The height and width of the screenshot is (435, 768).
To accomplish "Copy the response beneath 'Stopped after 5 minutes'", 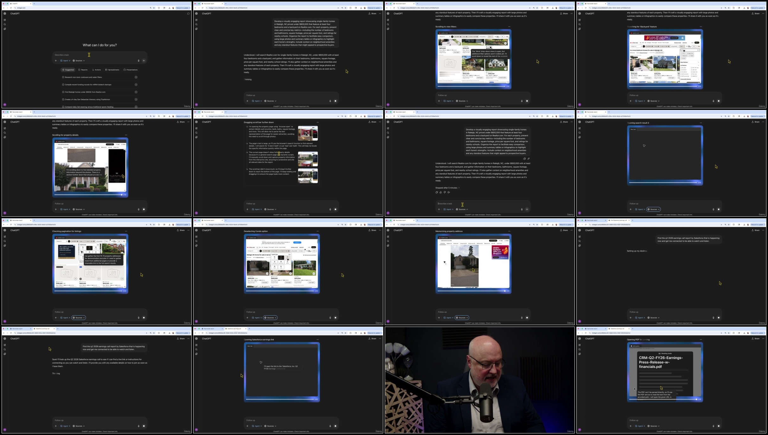I will pyautogui.click(x=437, y=192).
